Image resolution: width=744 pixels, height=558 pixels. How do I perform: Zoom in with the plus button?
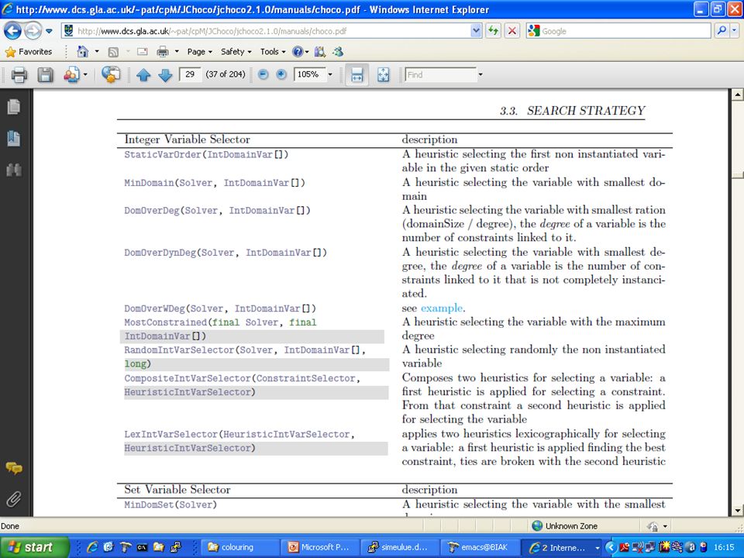click(x=281, y=74)
